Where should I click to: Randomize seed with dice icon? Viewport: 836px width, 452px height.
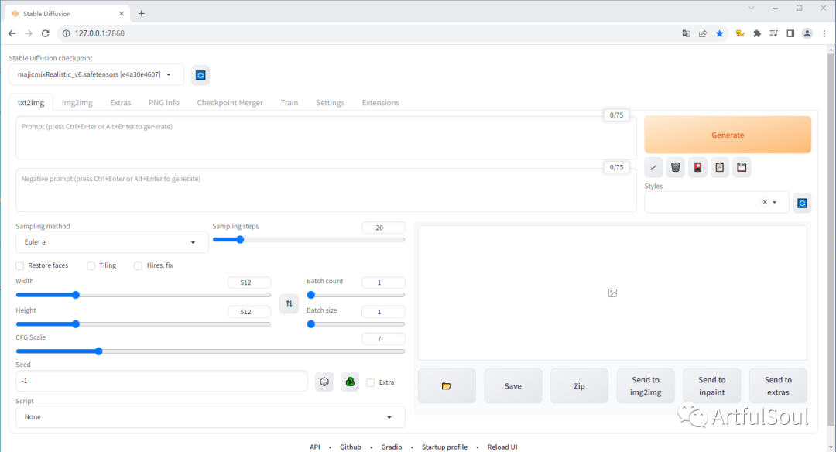coord(324,382)
